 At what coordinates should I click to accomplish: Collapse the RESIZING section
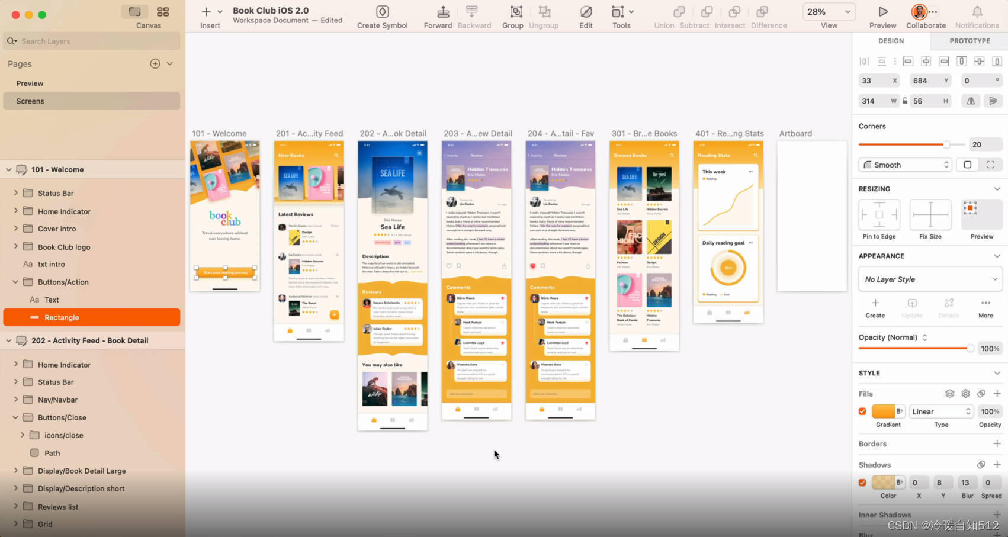click(x=997, y=189)
